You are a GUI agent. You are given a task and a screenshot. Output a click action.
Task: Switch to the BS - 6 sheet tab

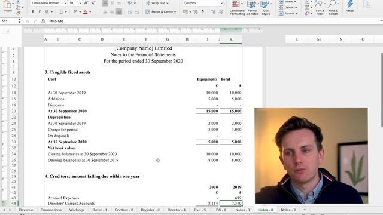point(221,210)
